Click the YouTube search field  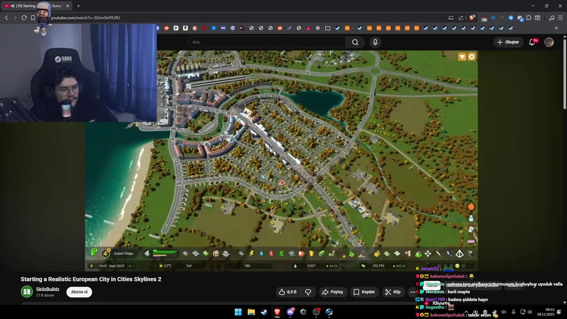click(267, 42)
